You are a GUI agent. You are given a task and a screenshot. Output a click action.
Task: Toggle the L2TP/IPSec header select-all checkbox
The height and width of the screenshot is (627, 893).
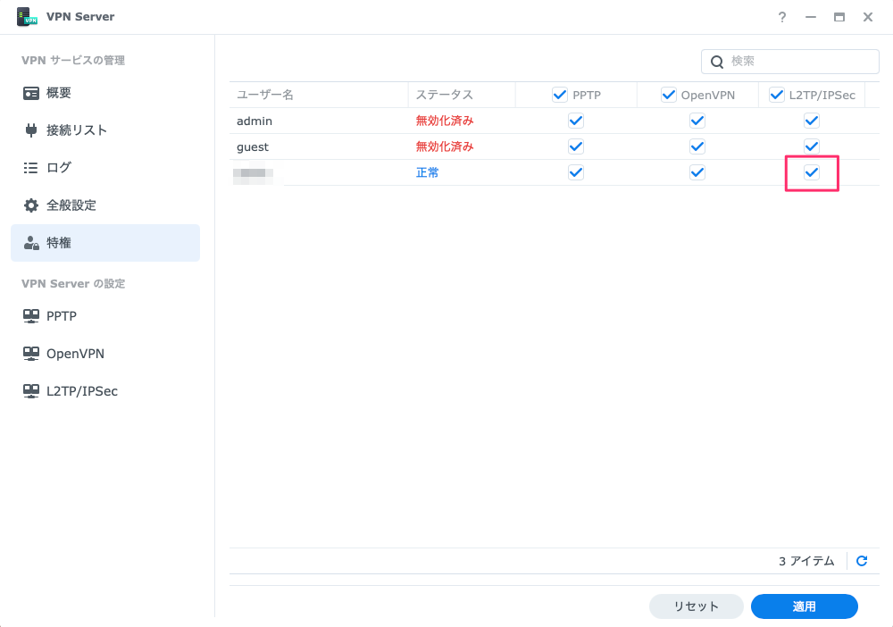(776, 95)
